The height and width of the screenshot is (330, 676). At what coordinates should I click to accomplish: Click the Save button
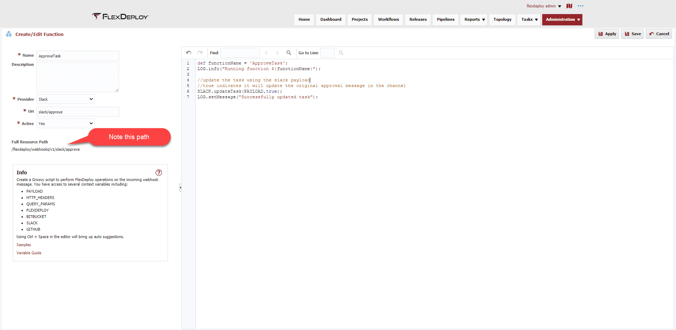[x=633, y=34]
